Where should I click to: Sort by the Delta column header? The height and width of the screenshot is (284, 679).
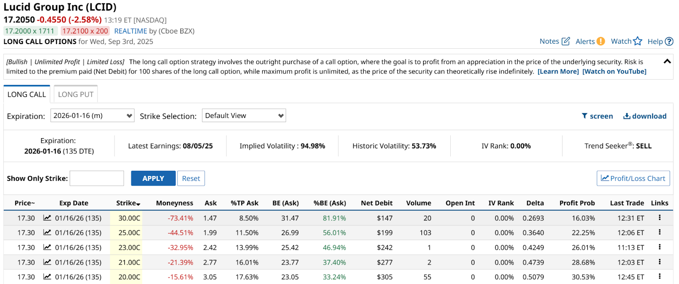[535, 203]
